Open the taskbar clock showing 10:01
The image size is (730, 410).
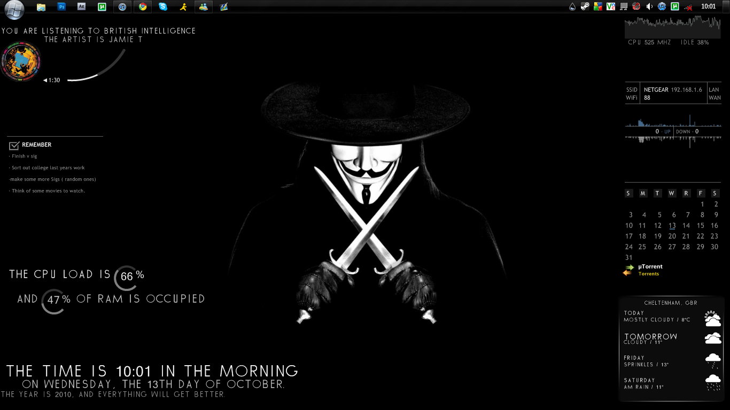[708, 7]
